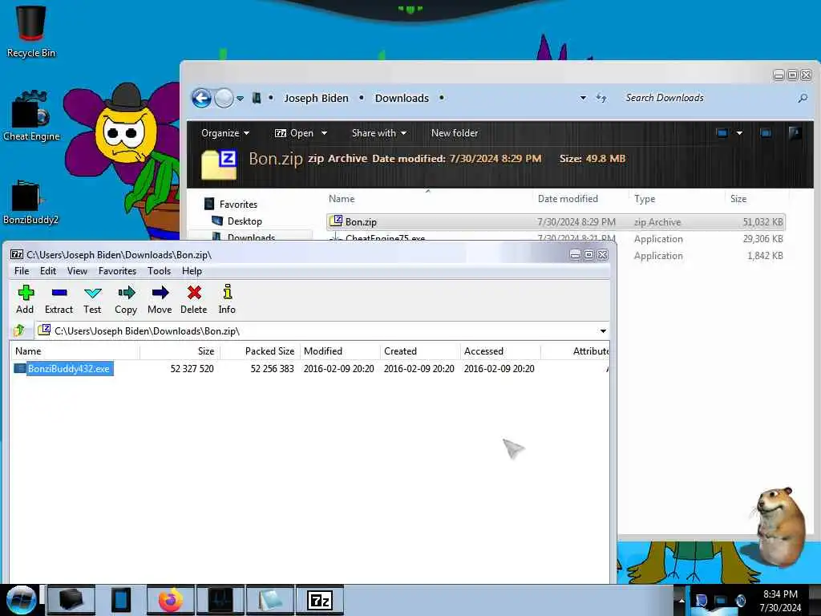This screenshot has height=616, width=821.
Task: Select BonziBuddy432.exe in the archive
Action: tap(69, 369)
